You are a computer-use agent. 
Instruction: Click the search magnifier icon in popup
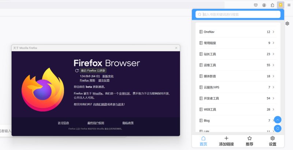200,14
